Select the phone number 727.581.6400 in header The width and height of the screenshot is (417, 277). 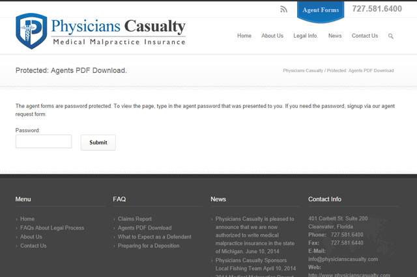(377, 8)
